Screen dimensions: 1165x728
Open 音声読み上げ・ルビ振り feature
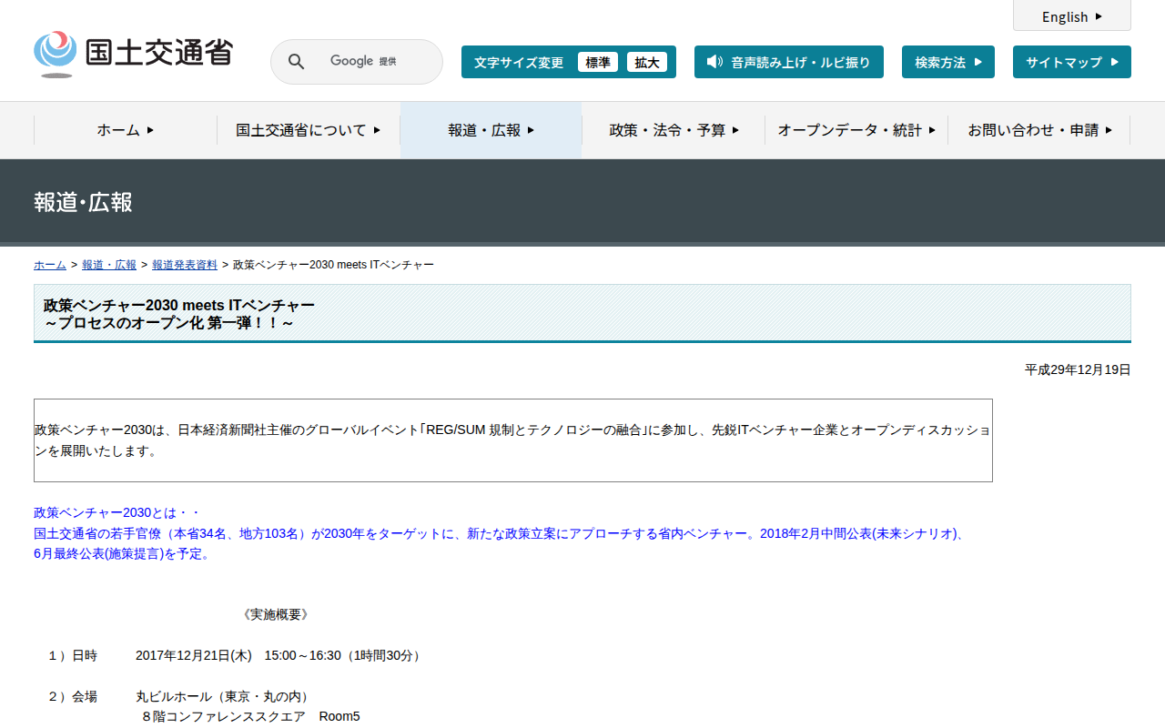tap(789, 62)
